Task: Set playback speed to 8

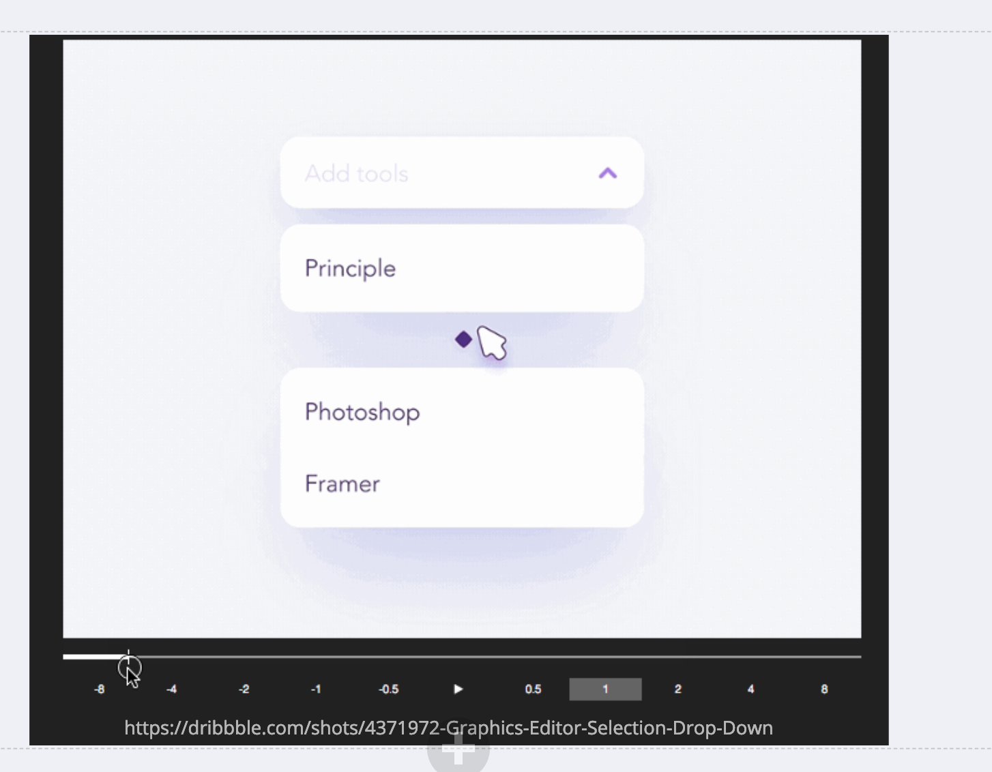Action: (824, 689)
